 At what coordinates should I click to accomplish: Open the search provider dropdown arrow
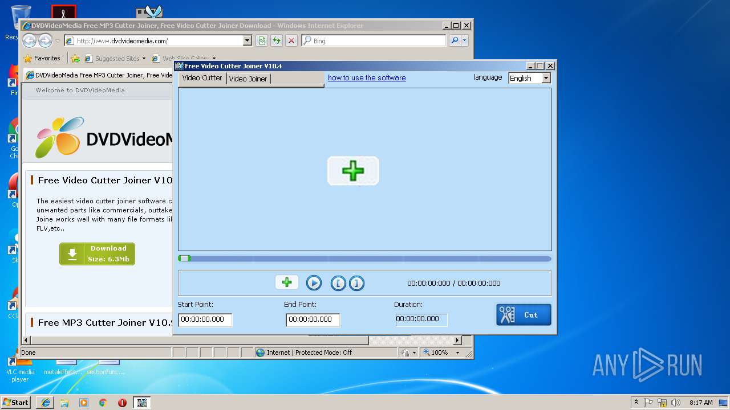point(465,40)
